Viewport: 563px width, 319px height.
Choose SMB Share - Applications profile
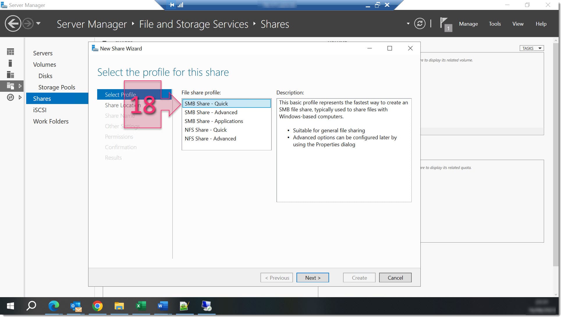click(x=226, y=121)
